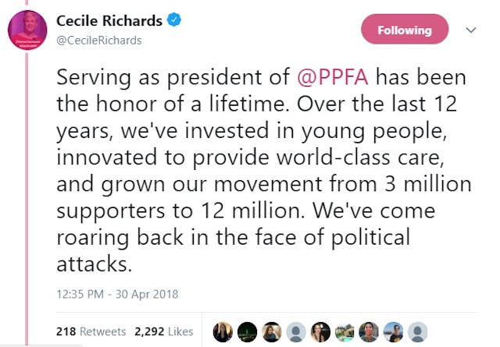Toggle the pink Following button
The image size is (500, 347).
point(405,30)
